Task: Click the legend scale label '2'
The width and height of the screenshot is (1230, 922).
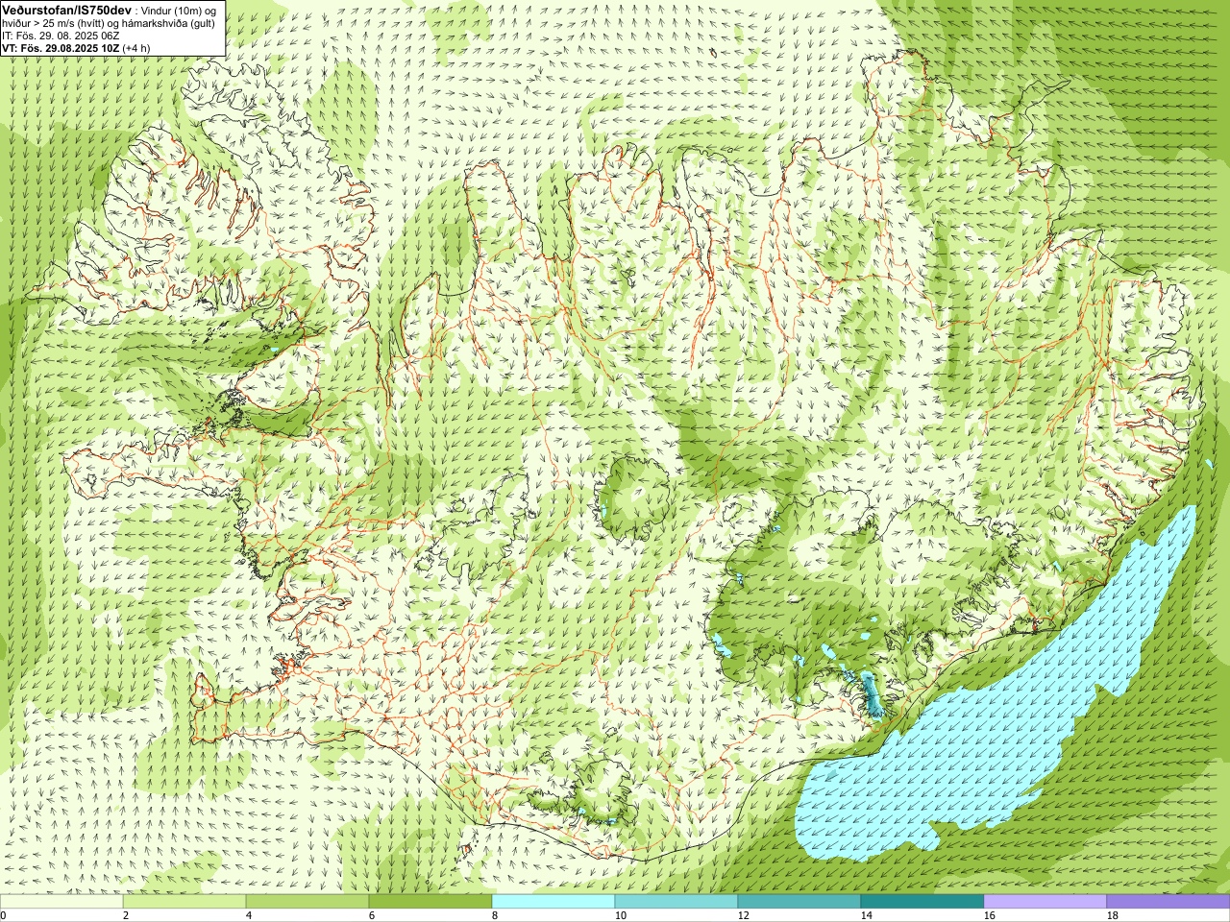Action: click(126, 915)
